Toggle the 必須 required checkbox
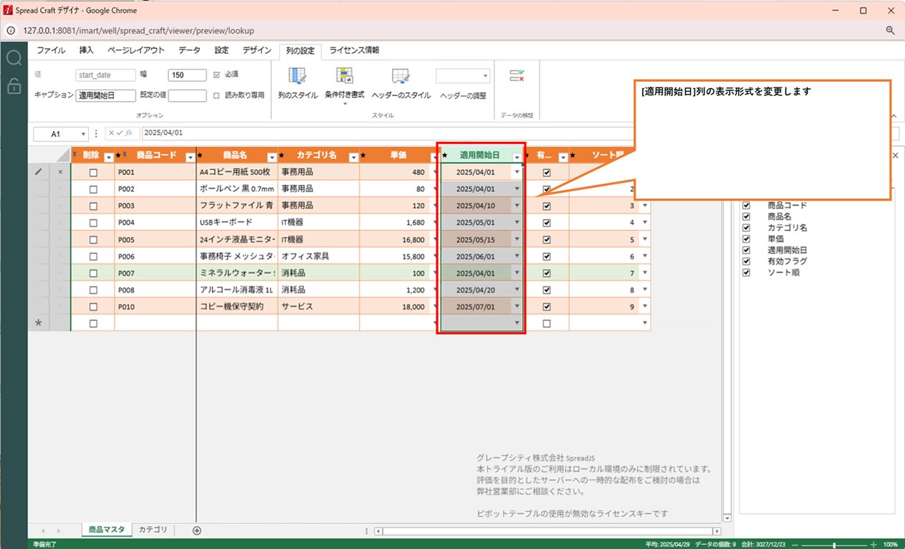Screen dimensions: 905x549 coord(217,75)
